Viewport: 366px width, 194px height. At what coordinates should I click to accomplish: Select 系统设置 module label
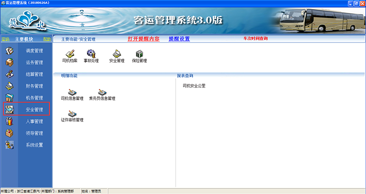tap(34, 145)
